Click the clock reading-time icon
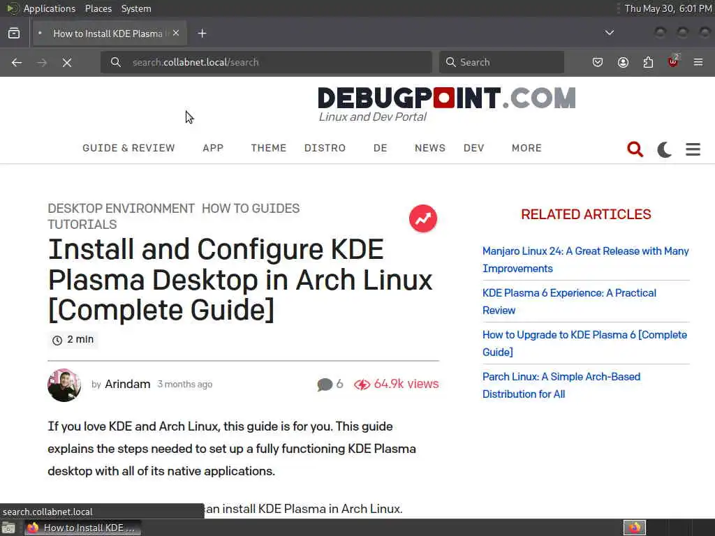Viewport: 715px width, 536px height. coord(57,340)
